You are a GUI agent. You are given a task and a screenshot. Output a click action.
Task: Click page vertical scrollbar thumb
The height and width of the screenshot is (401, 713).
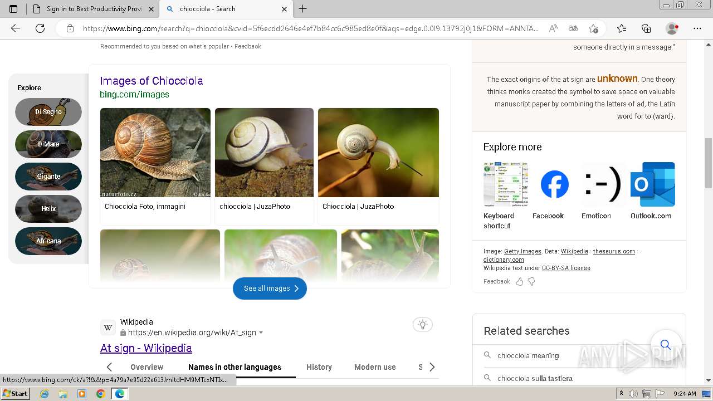click(x=709, y=163)
